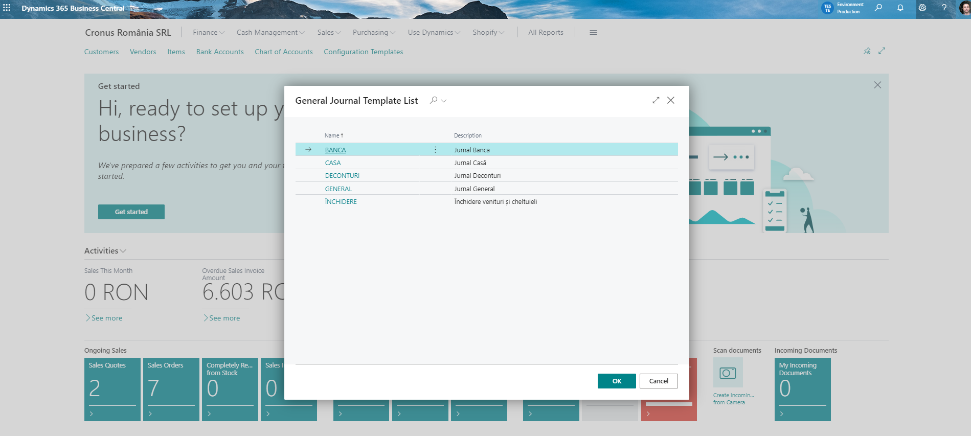Expand the General Journal Template List dialog
The width and height of the screenshot is (971, 436).
coord(656,100)
